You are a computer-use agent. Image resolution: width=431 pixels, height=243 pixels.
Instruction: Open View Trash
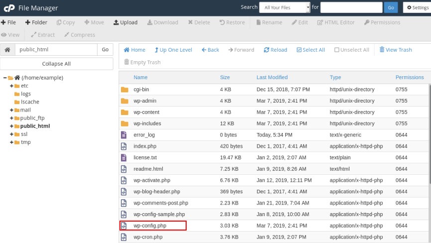[396, 50]
